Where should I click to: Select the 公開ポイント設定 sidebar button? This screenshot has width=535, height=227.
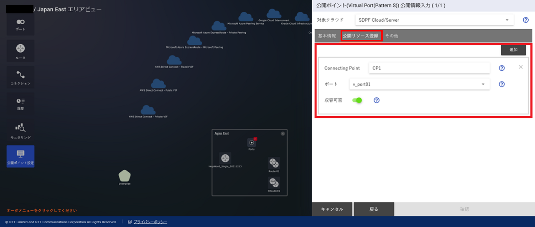pos(20,156)
